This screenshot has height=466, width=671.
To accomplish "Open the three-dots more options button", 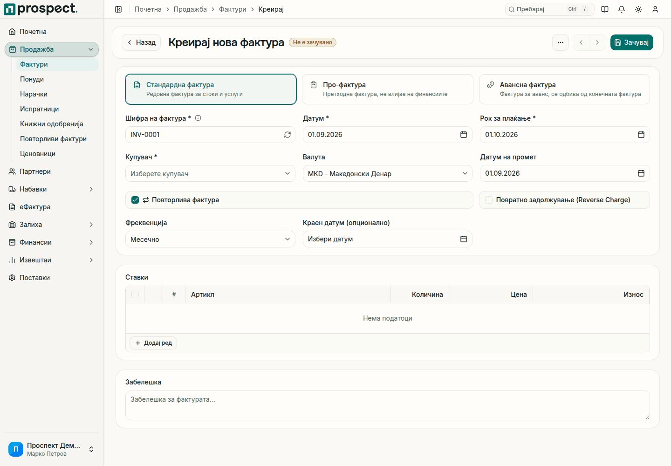I will pyautogui.click(x=561, y=42).
